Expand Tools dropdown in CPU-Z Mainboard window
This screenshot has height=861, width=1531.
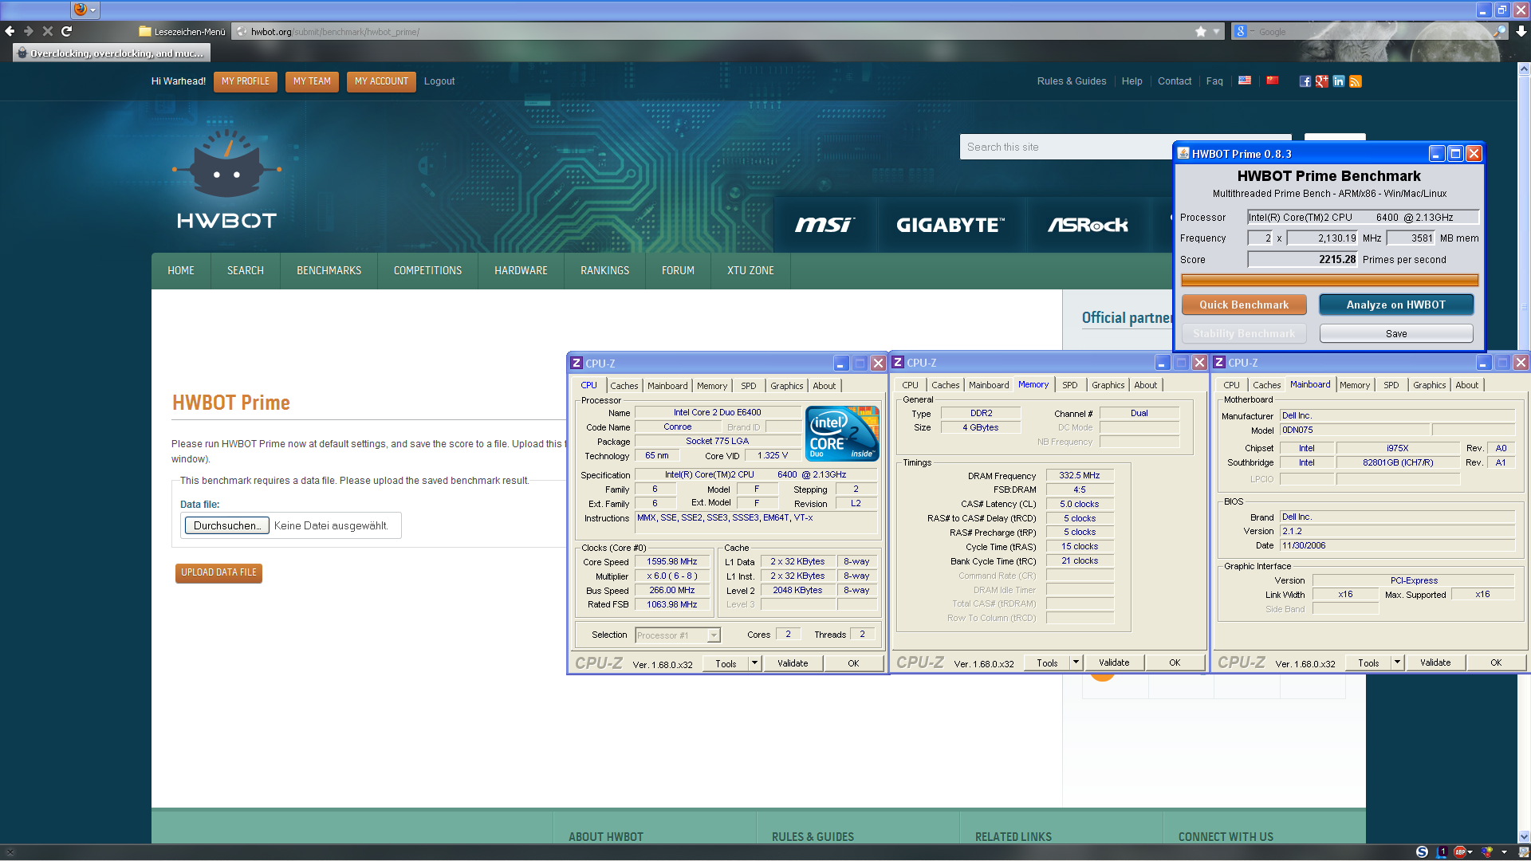tap(1397, 662)
